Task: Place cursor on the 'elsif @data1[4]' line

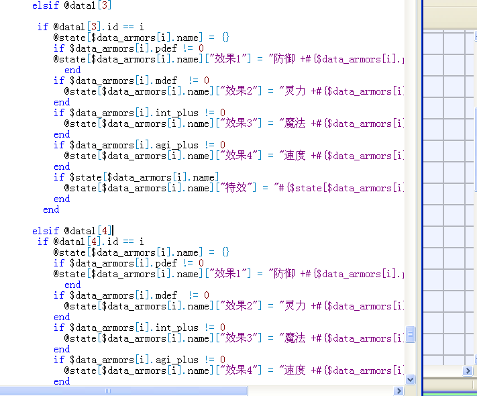Action: 72,231
